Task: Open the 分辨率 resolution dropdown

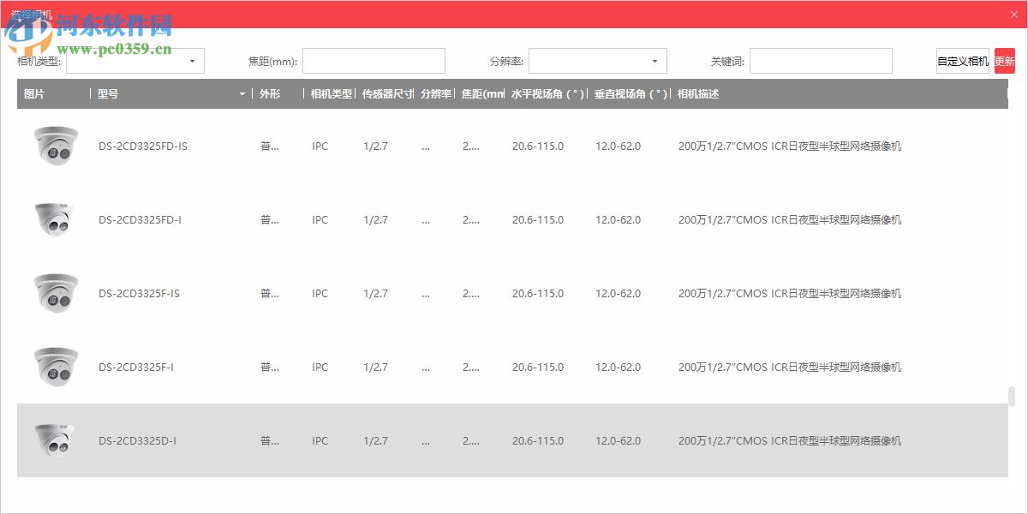Action: click(597, 61)
